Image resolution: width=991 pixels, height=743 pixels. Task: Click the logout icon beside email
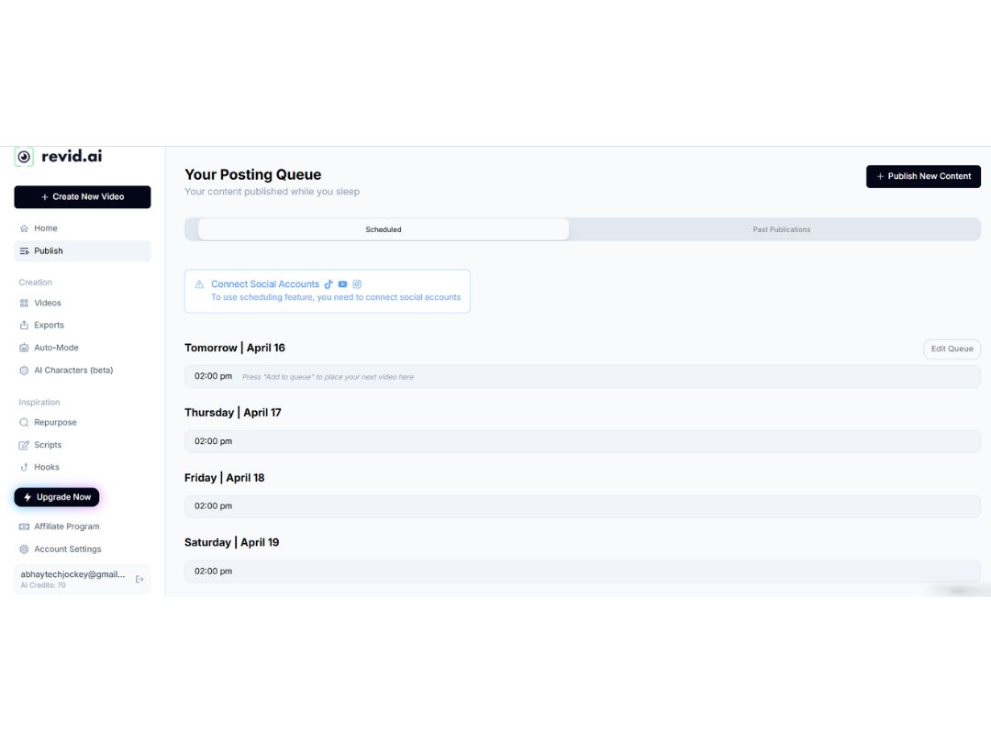coord(139,580)
